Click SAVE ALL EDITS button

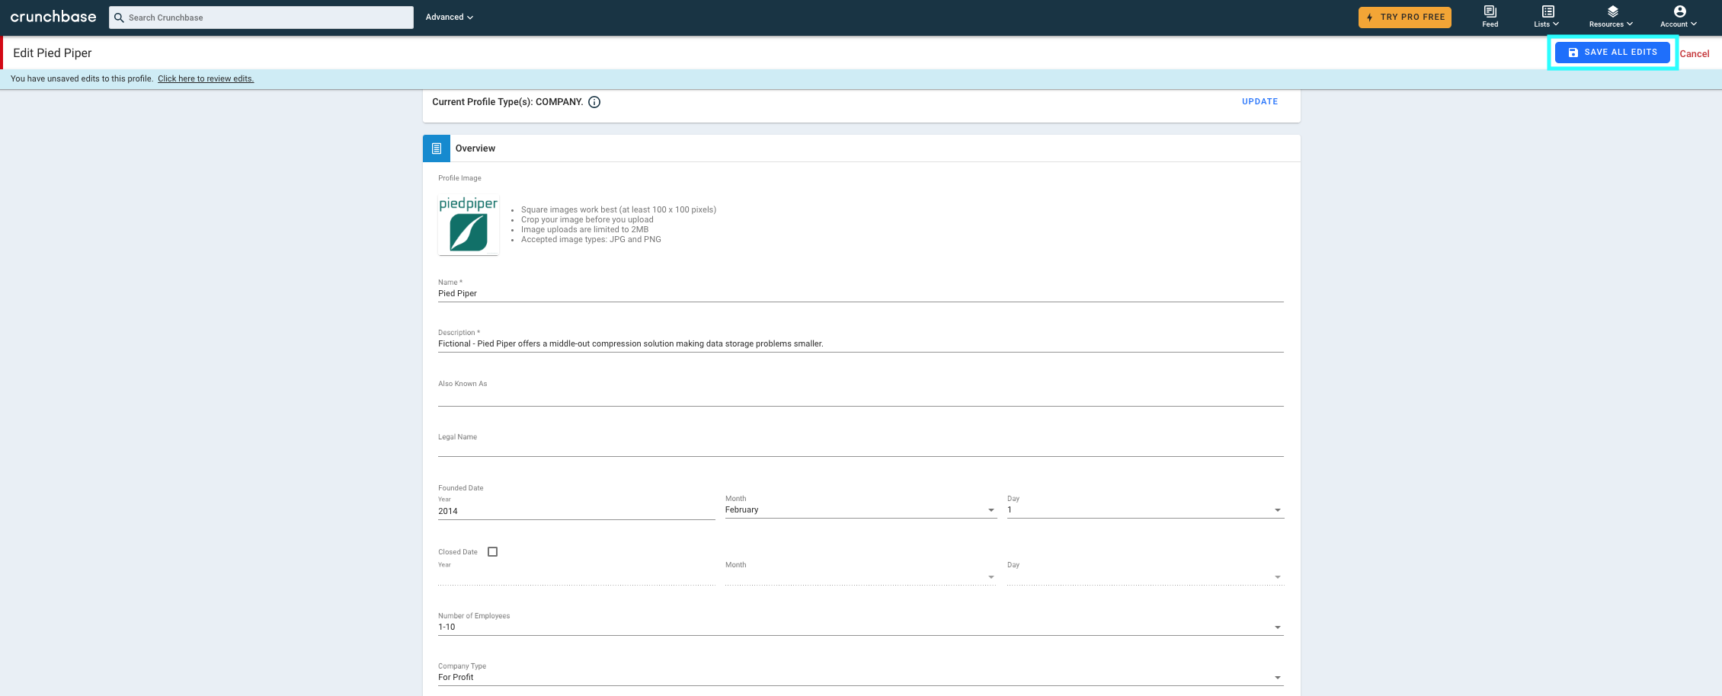pos(1612,52)
